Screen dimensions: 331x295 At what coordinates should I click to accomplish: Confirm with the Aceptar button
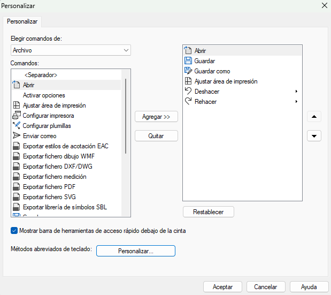(222, 287)
